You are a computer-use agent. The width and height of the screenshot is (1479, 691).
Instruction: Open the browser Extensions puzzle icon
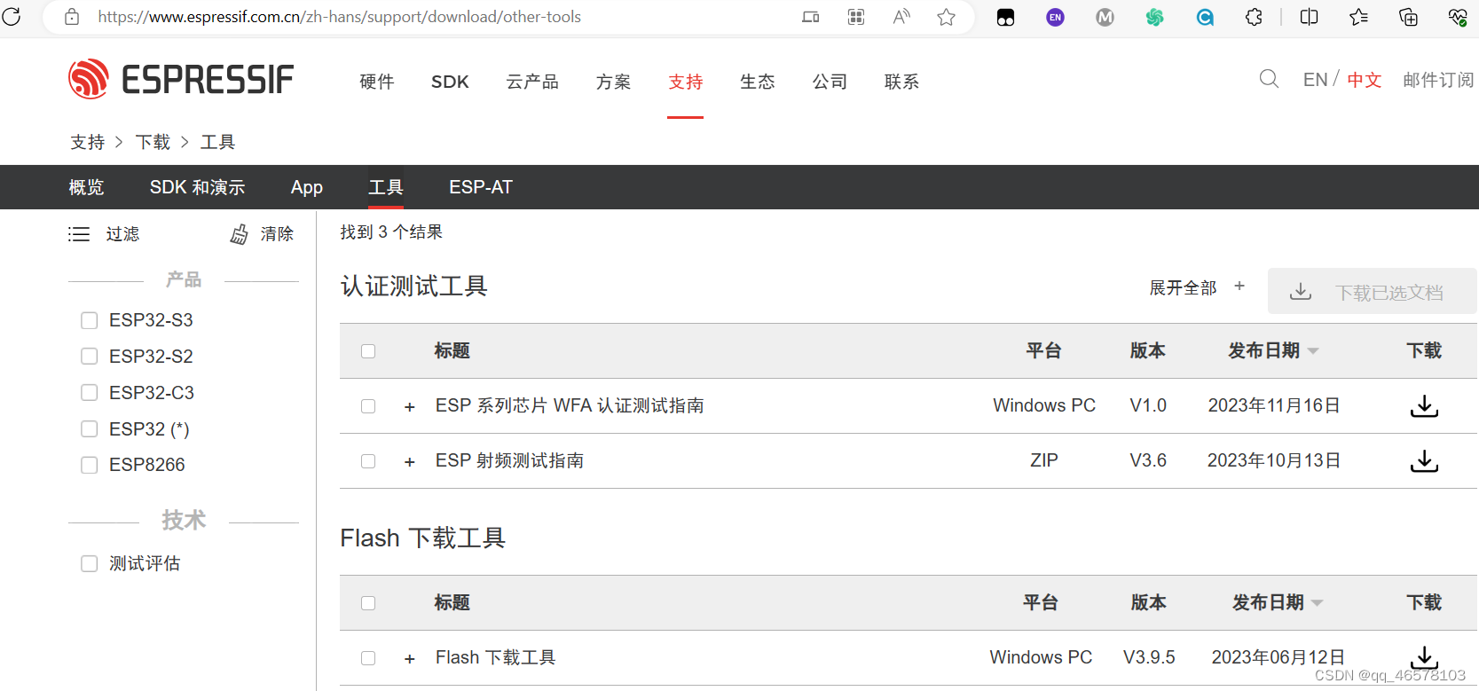pos(1254,17)
